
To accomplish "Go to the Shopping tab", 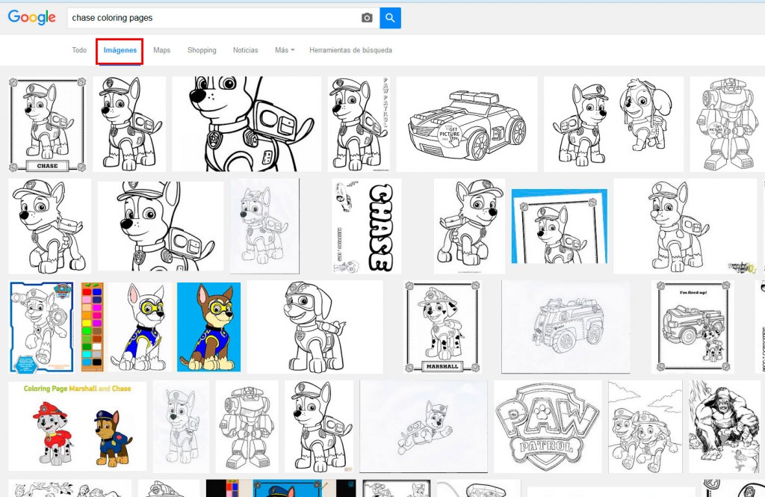I will click(202, 50).
